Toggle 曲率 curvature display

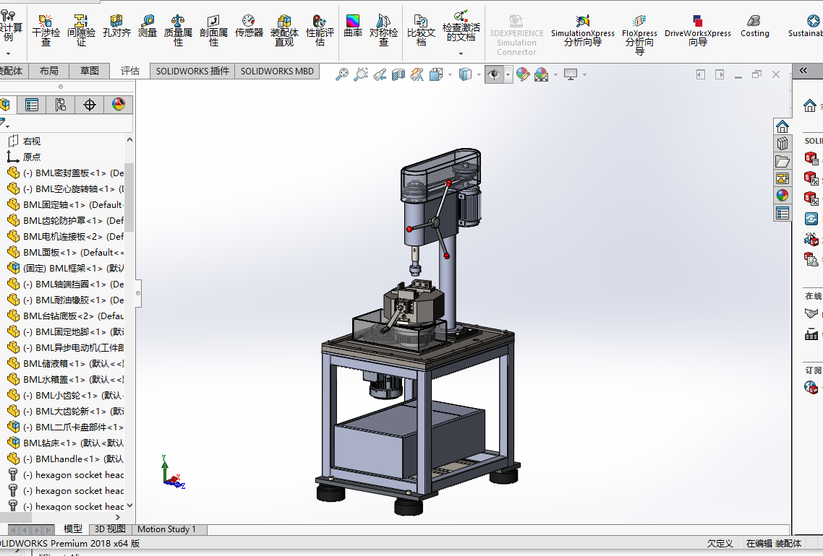(353, 26)
